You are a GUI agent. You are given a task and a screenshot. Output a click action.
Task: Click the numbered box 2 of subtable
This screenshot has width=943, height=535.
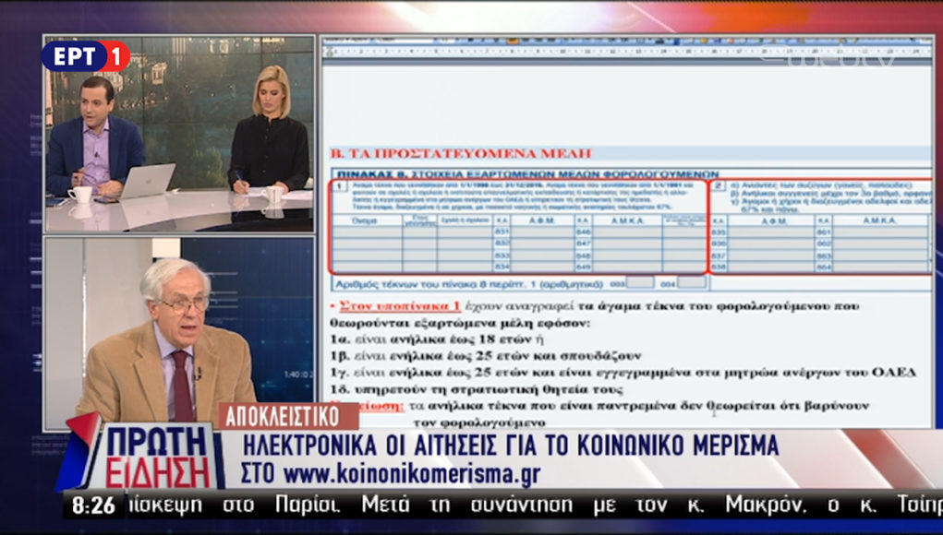(718, 185)
